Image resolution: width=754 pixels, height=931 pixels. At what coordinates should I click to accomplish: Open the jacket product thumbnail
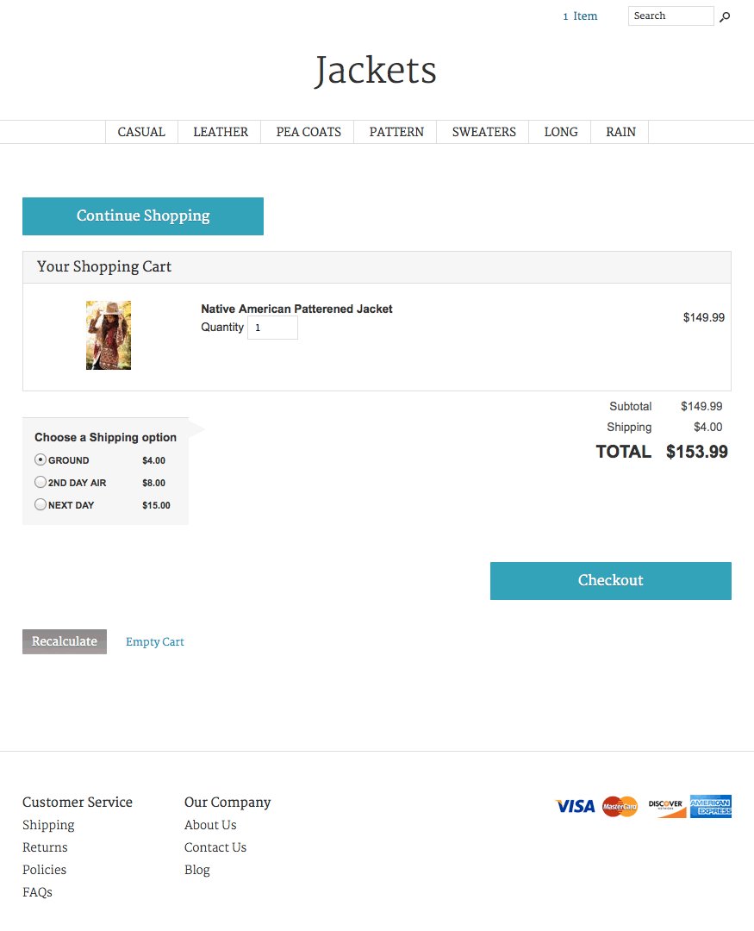click(109, 335)
